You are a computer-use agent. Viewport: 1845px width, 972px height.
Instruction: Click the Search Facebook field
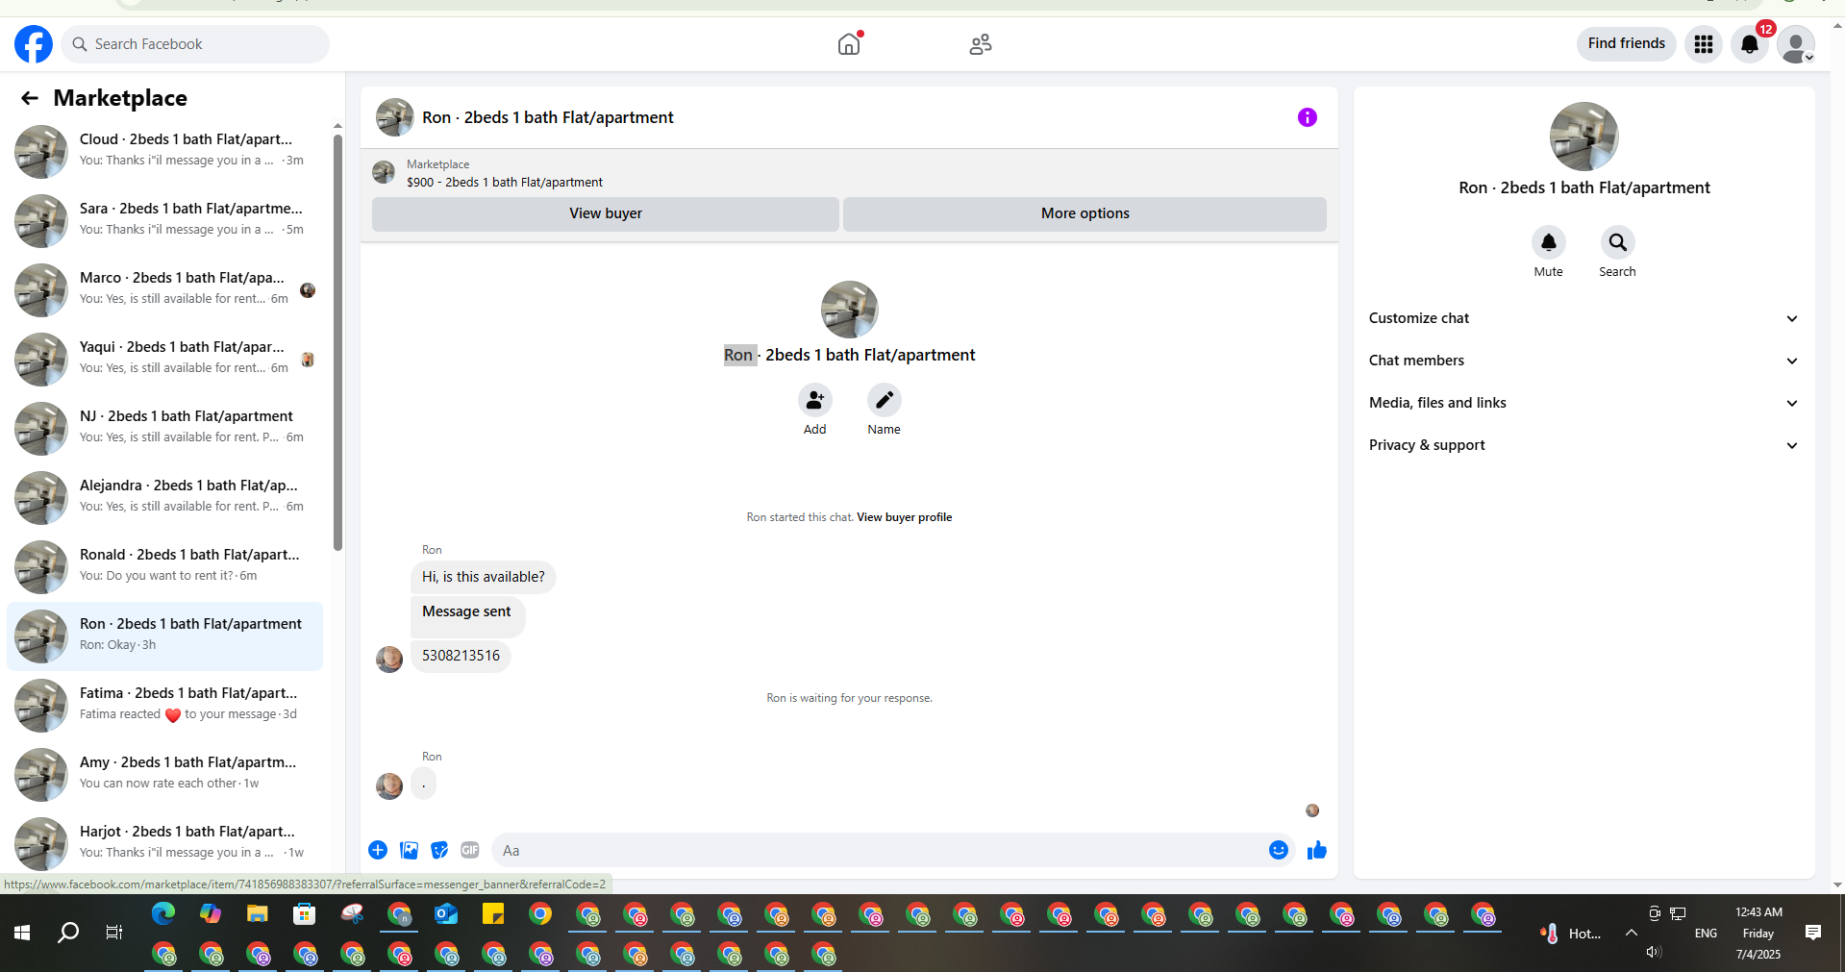[x=196, y=44]
